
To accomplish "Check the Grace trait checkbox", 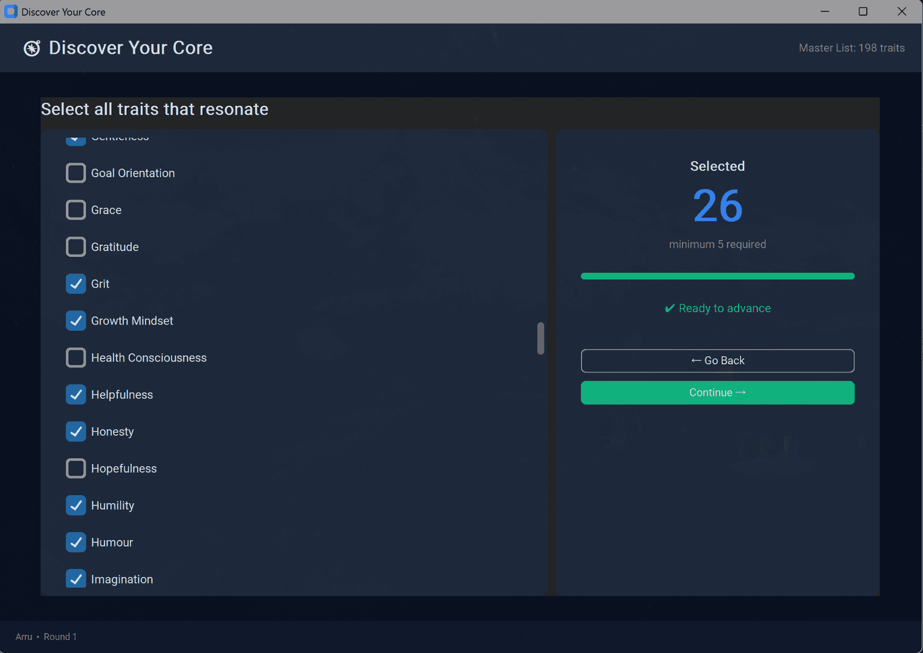I will (x=76, y=210).
